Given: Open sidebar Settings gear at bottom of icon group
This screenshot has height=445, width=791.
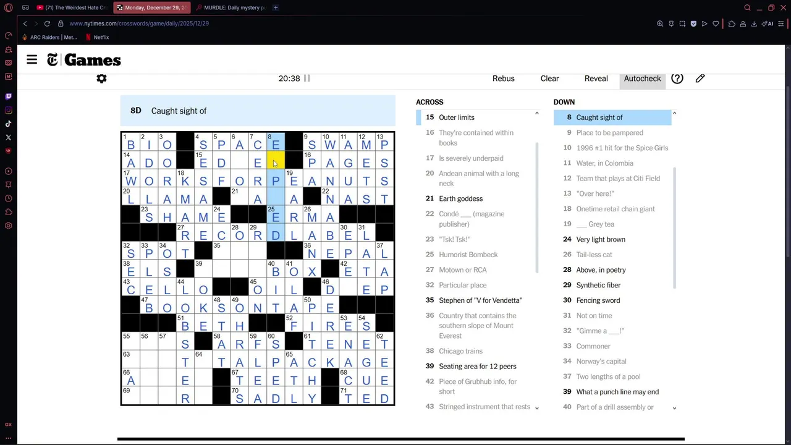Looking at the screenshot, I should click(8, 226).
